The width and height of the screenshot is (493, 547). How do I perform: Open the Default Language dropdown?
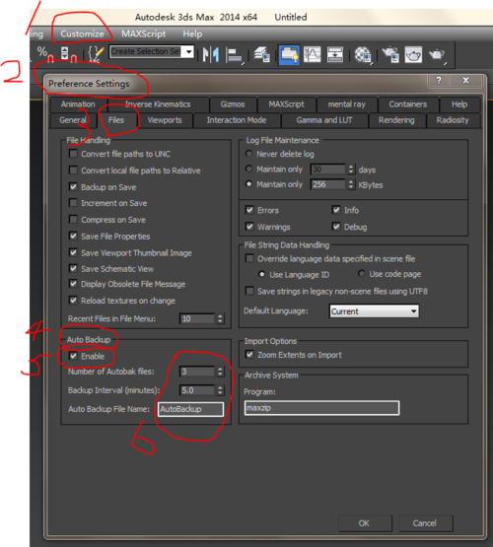tap(375, 311)
